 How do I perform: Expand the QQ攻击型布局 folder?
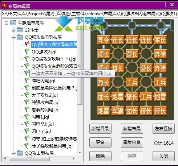point(13,153)
